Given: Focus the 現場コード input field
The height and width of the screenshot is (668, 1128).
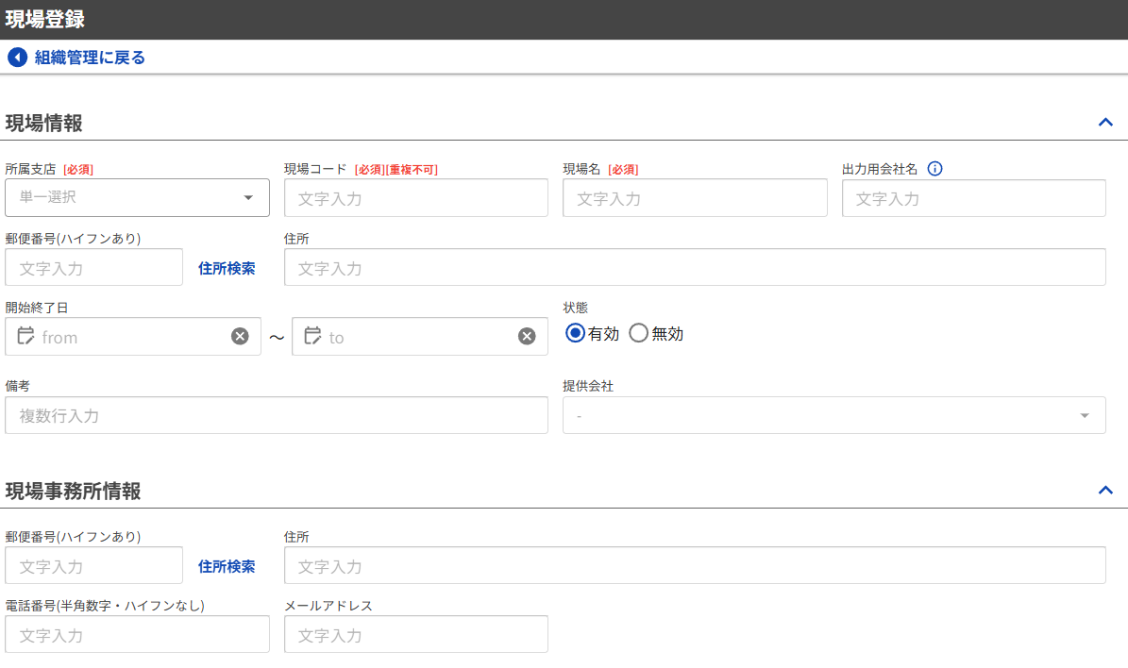Looking at the screenshot, I should [x=415, y=198].
